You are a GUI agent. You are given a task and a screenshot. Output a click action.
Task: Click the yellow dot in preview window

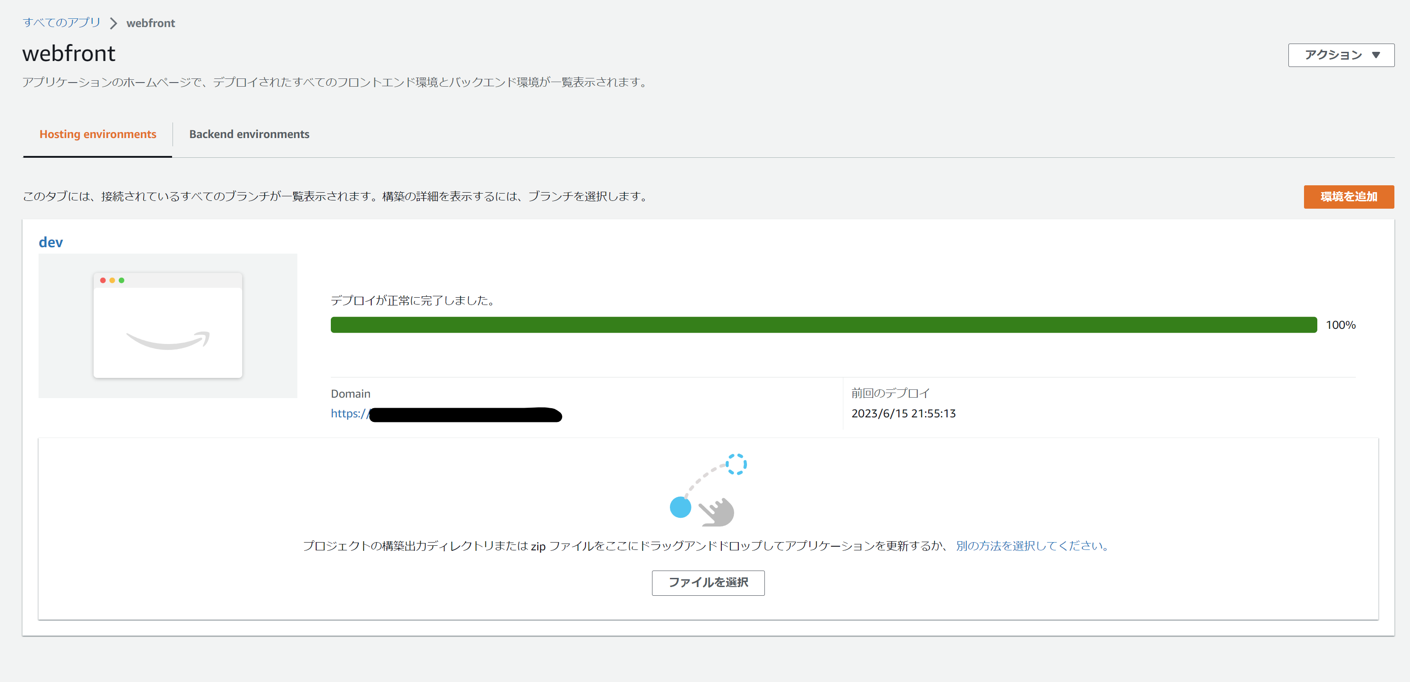pyautogui.click(x=112, y=281)
